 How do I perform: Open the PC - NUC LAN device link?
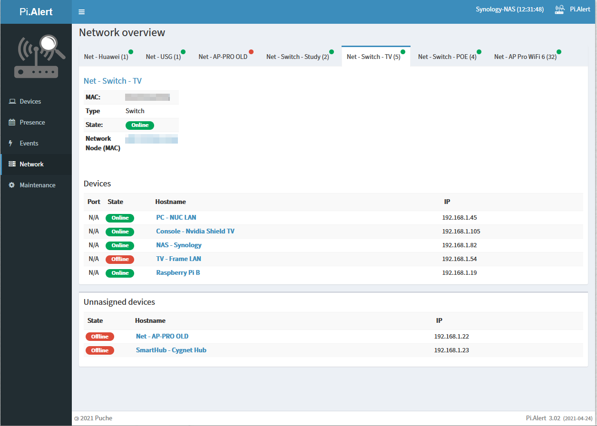point(176,217)
